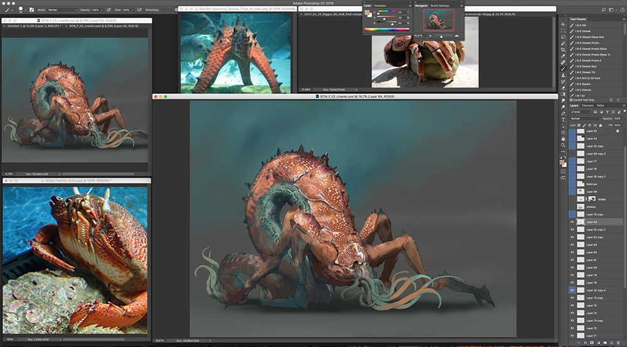Viewport: 627px width, 347px height.
Task: Select the Rectangular Marquee tool
Action: click(x=563, y=30)
